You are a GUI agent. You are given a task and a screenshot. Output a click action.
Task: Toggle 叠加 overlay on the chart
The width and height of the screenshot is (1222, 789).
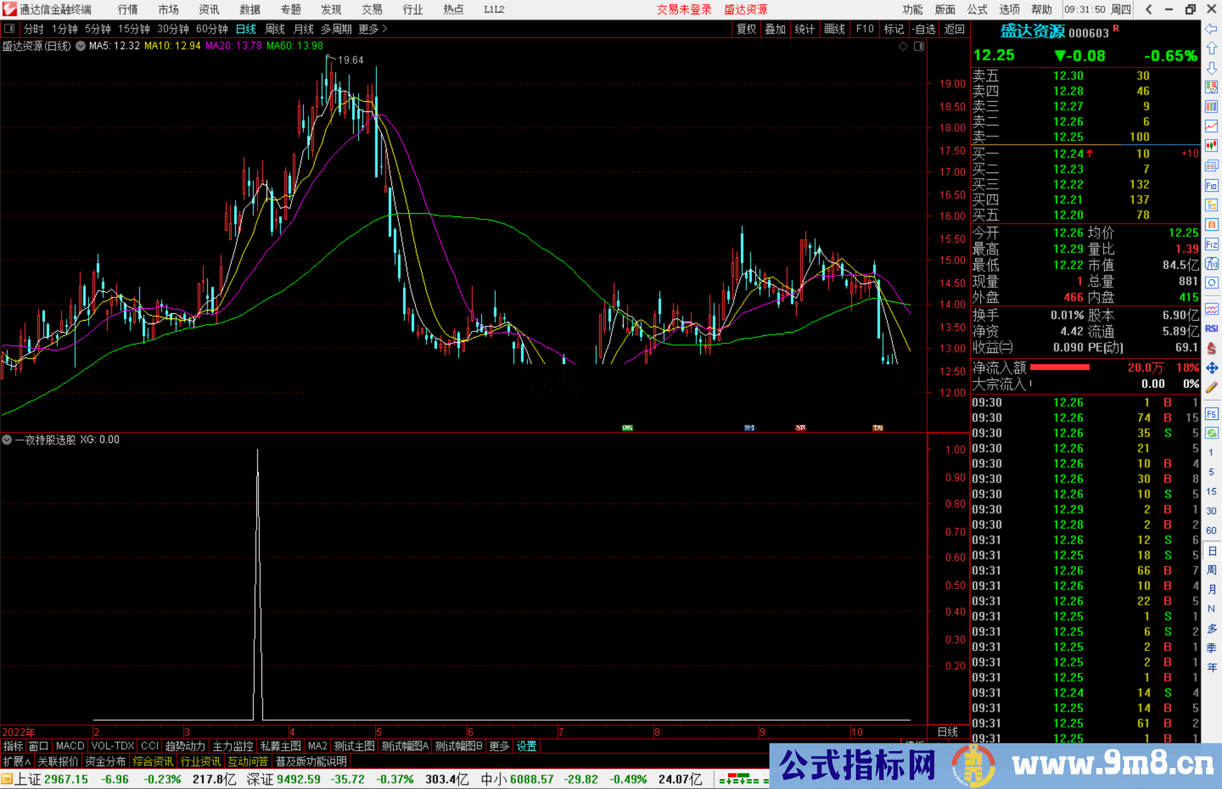(775, 29)
